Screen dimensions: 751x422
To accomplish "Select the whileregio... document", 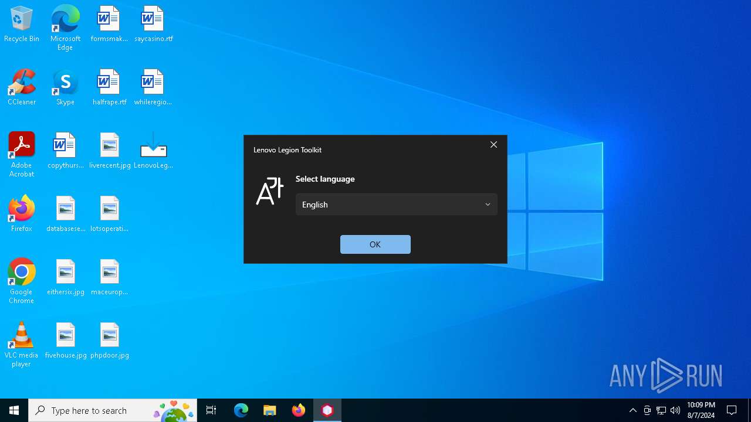I will point(153,88).
